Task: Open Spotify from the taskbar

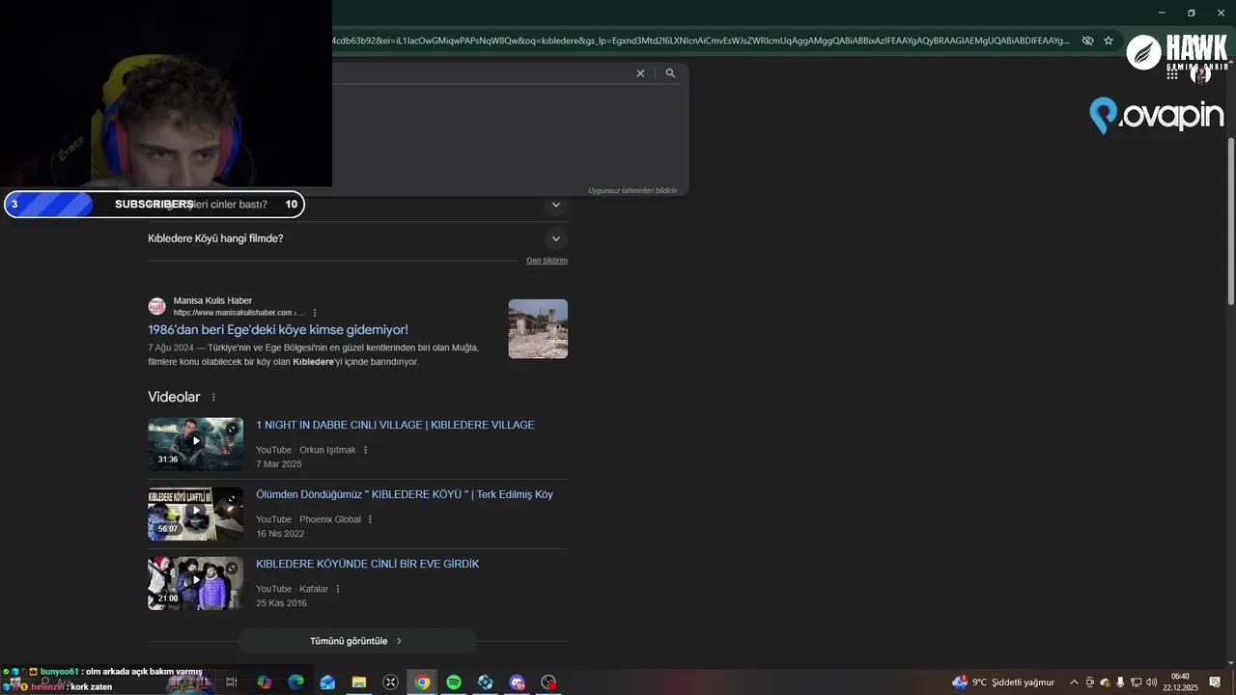Action: coord(454,682)
